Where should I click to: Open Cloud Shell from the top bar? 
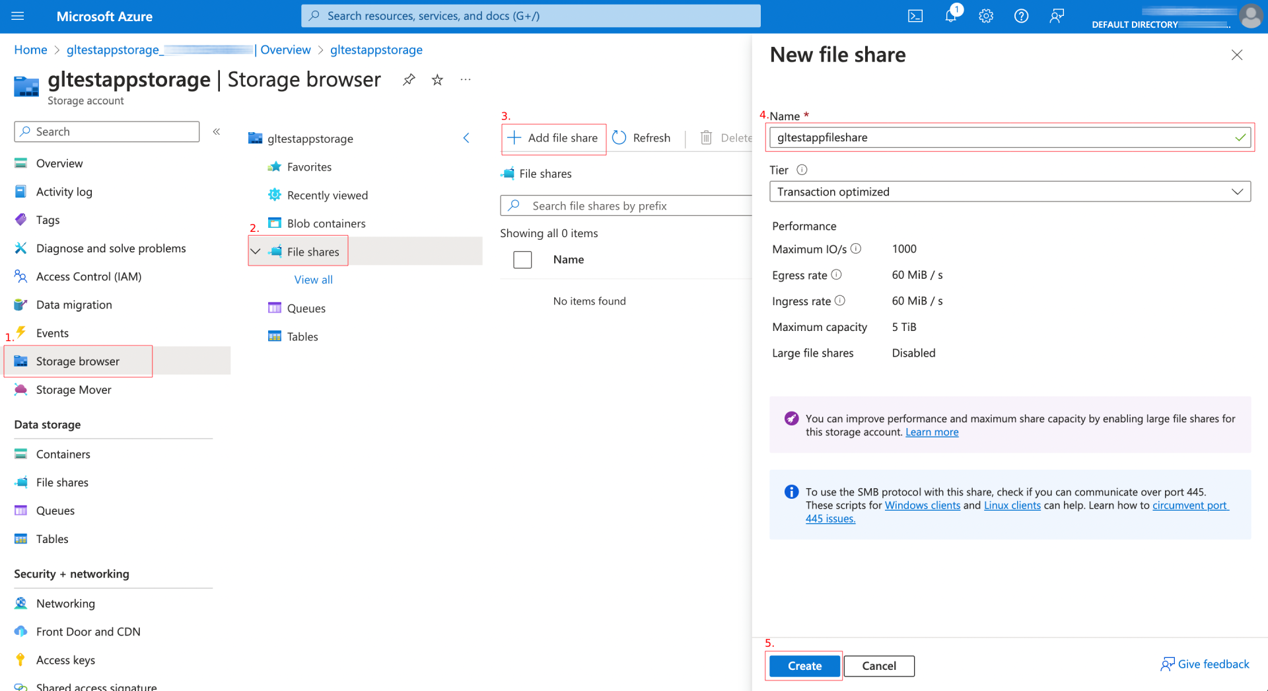(x=915, y=16)
